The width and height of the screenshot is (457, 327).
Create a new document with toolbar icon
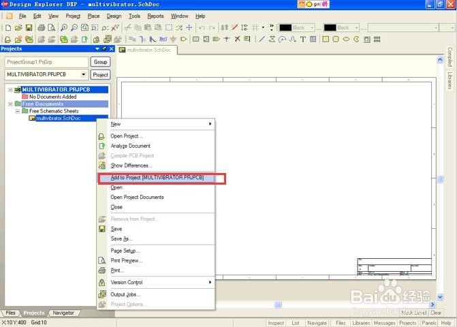click(8, 28)
